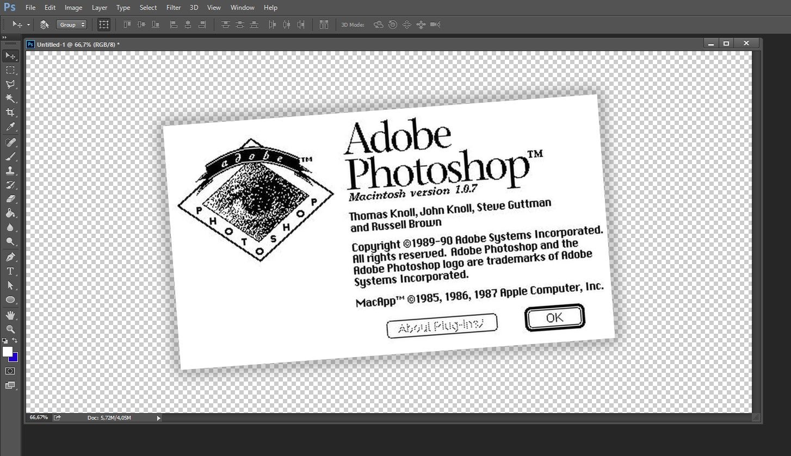
Task: Select the Ellipse shape tool
Action: pyautogui.click(x=10, y=299)
